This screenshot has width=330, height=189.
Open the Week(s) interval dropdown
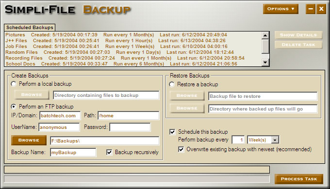(275, 140)
